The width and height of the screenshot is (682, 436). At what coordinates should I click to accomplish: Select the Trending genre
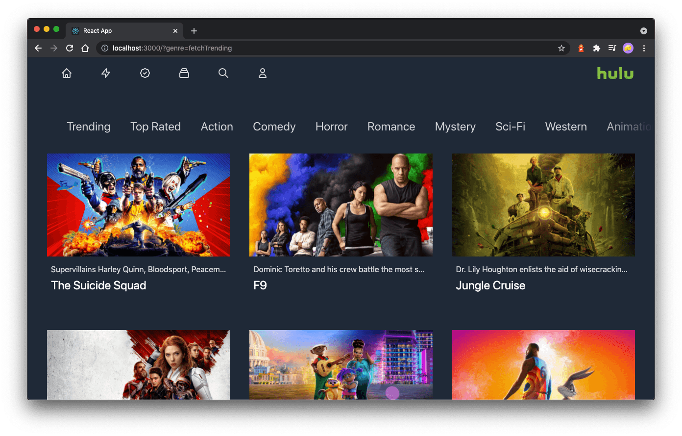(89, 127)
